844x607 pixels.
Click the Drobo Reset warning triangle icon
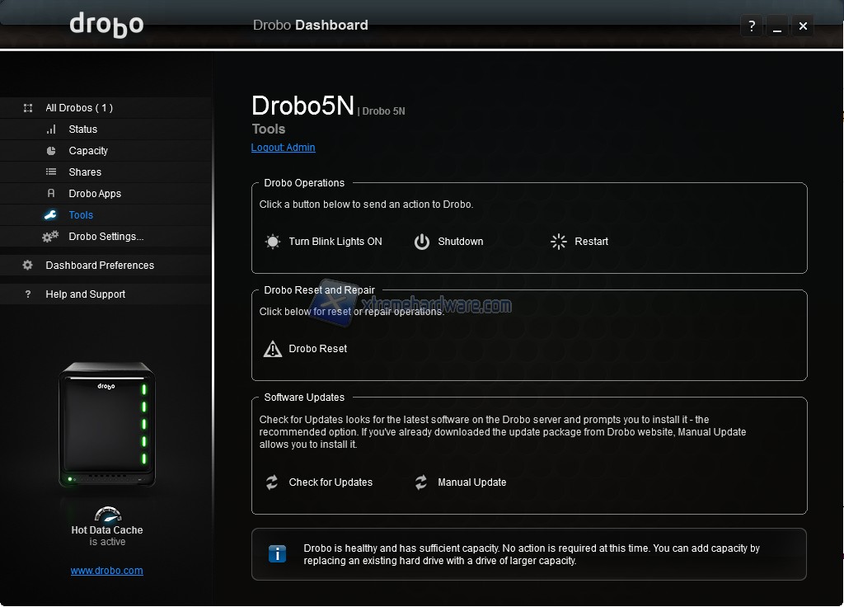272,349
